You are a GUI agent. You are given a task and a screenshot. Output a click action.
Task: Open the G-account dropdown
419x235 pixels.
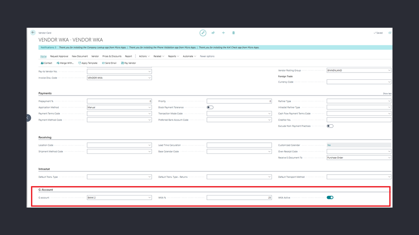150,197
